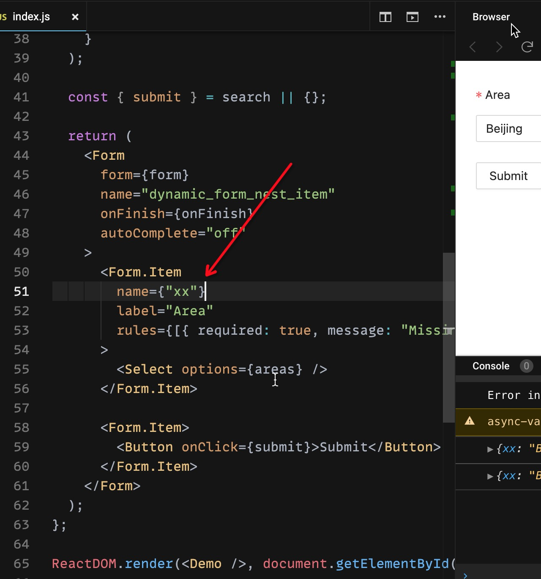Screen dimensions: 541x579
Task: Open the preview with the run icon
Action: pos(412,17)
